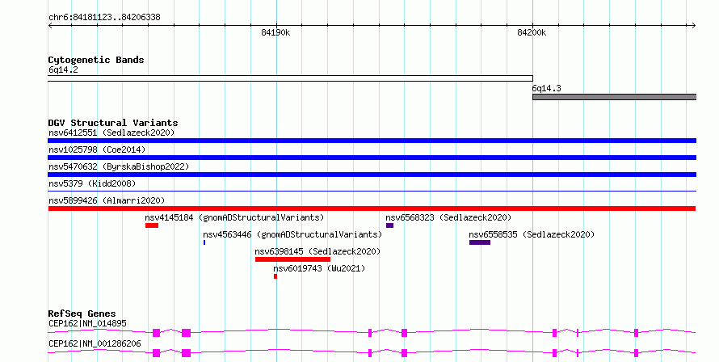Viewport: 719px width, 362px height.
Task: Select the purple bar under nsv6568323
Action: [x=389, y=225]
